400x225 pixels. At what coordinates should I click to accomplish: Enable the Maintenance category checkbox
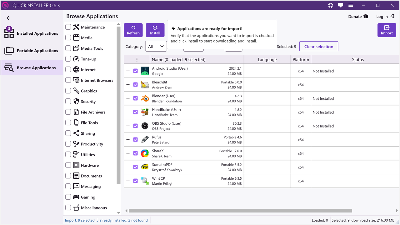(68, 27)
